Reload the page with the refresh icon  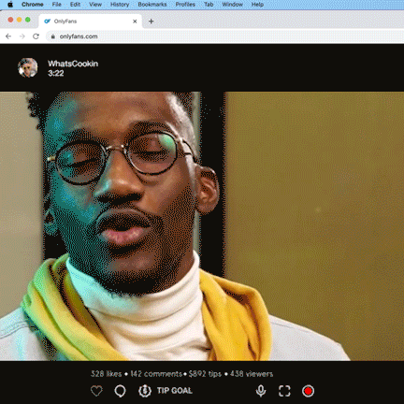[36, 36]
